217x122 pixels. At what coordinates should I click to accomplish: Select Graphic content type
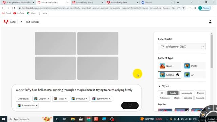click(x=170, y=75)
